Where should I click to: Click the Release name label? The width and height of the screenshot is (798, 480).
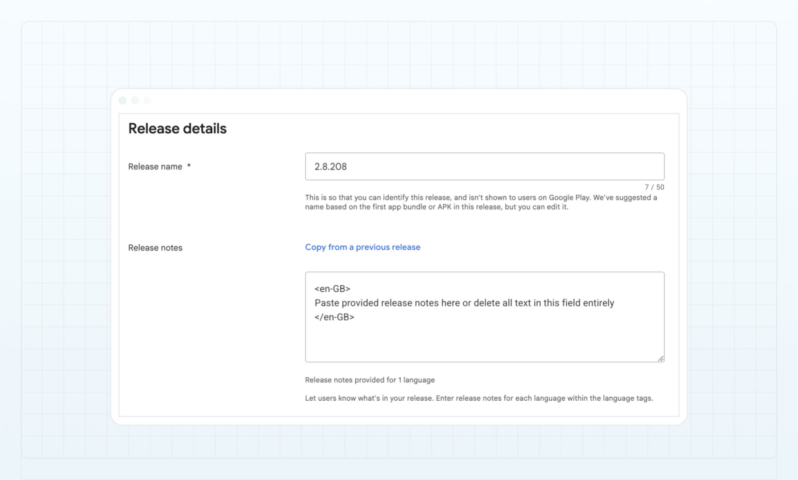[155, 167]
